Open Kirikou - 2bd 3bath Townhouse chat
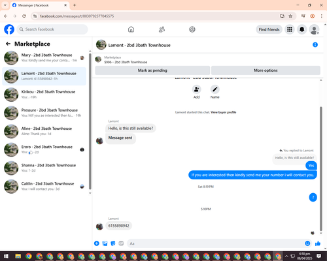 point(44,95)
